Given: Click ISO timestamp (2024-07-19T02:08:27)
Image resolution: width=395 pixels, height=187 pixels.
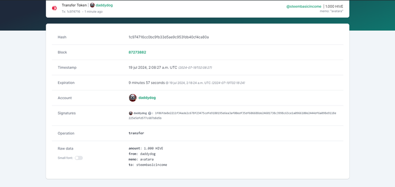Looking at the screenshot, I should click(x=195, y=68).
